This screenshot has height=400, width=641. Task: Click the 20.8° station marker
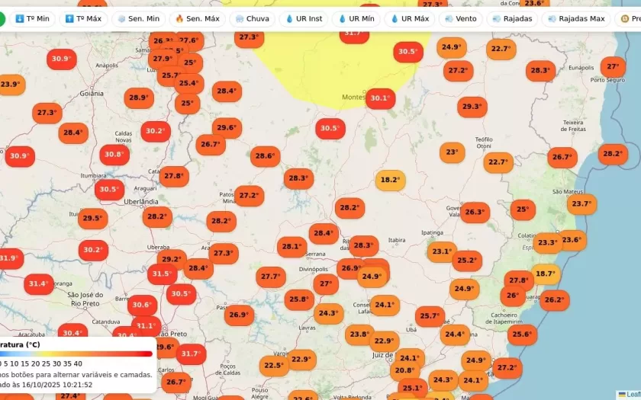(x=404, y=371)
